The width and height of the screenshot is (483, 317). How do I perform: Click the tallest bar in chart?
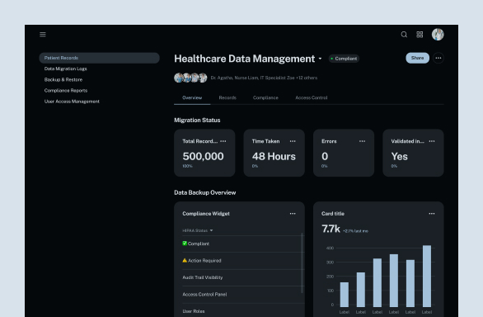(427, 276)
